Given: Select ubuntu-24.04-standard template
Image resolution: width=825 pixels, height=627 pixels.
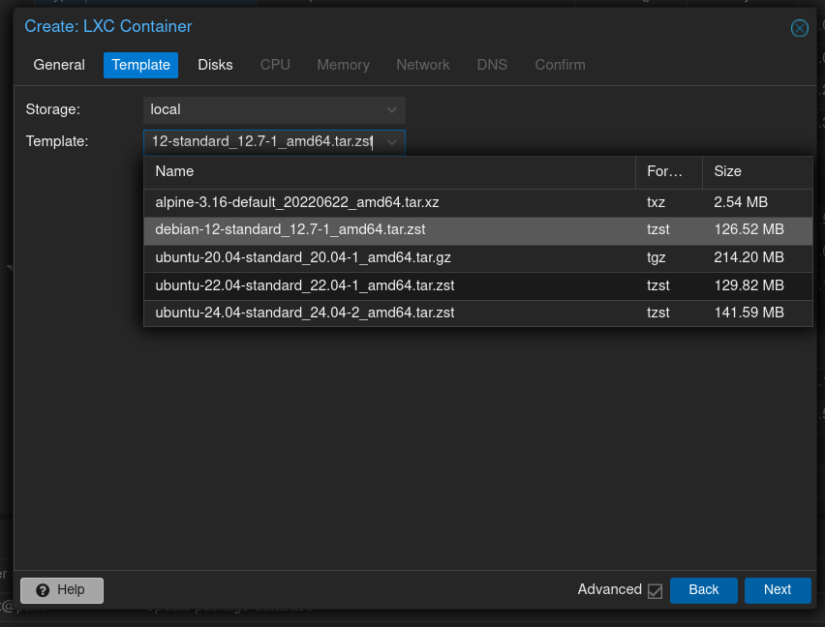Looking at the screenshot, I should coord(304,313).
